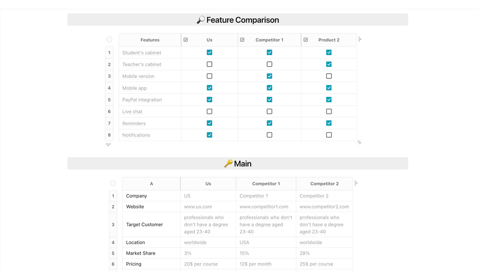
Task: Click the checkbox icon in Product 2 header
Action: coord(306,40)
